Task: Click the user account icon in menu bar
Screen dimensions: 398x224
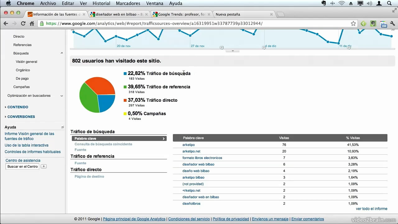Action: (379, 3)
